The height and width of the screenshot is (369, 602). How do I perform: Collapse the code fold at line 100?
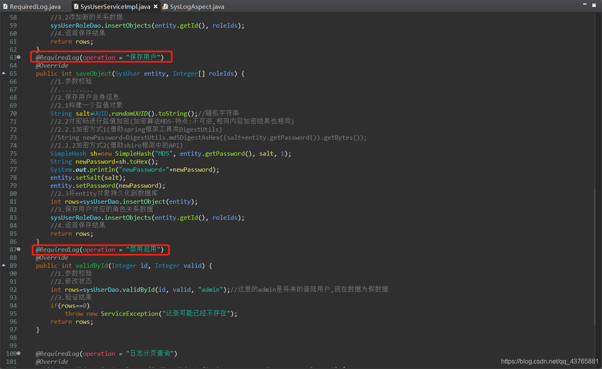(18, 353)
